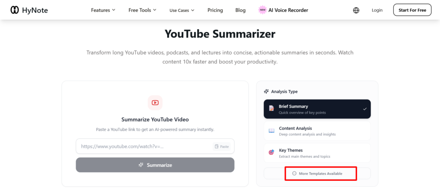The height and width of the screenshot is (189, 440).
Task: Open the Free Tools dropdown
Action: (x=142, y=10)
